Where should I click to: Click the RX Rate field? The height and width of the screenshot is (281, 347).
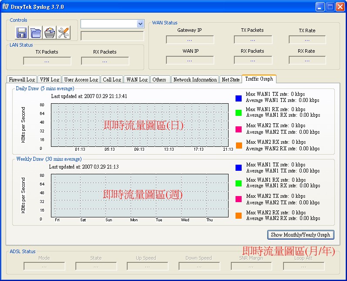(307, 60)
